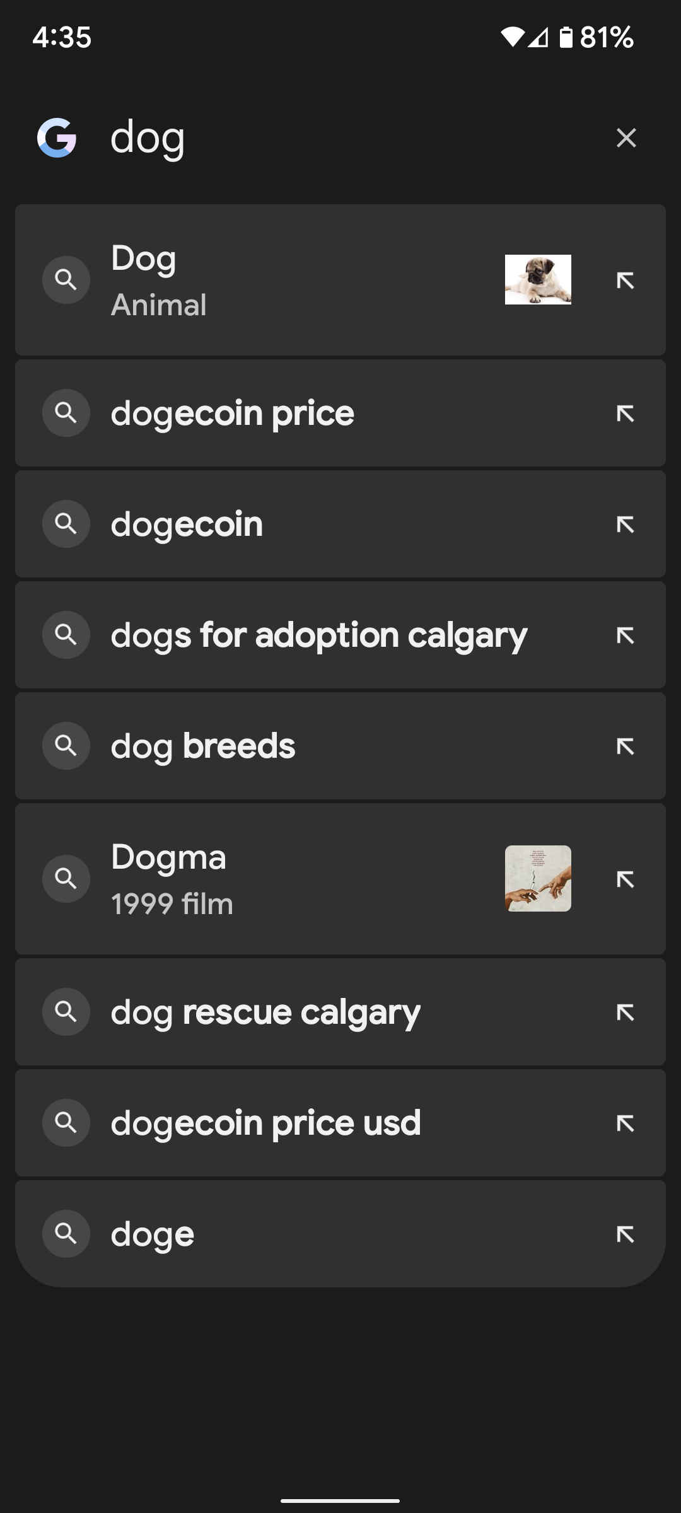The image size is (681, 1513).
Task: Clear the search text with X
Action: tap(626, 137)
